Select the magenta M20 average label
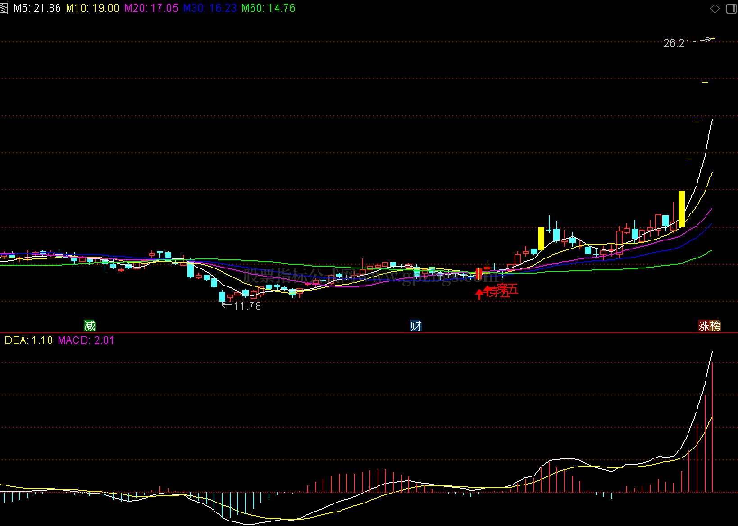 coord(151,8)
